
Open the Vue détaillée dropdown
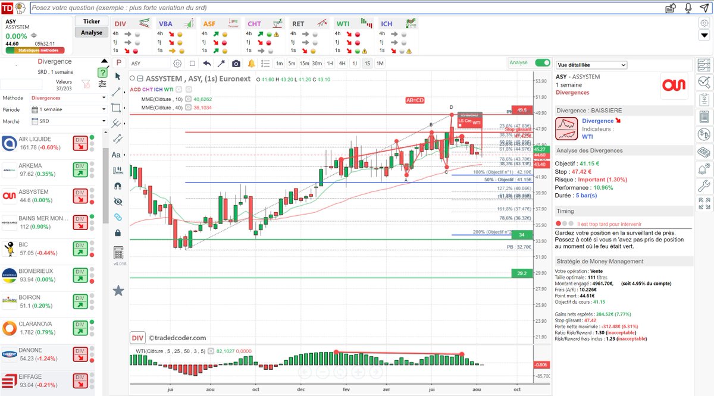591,65
